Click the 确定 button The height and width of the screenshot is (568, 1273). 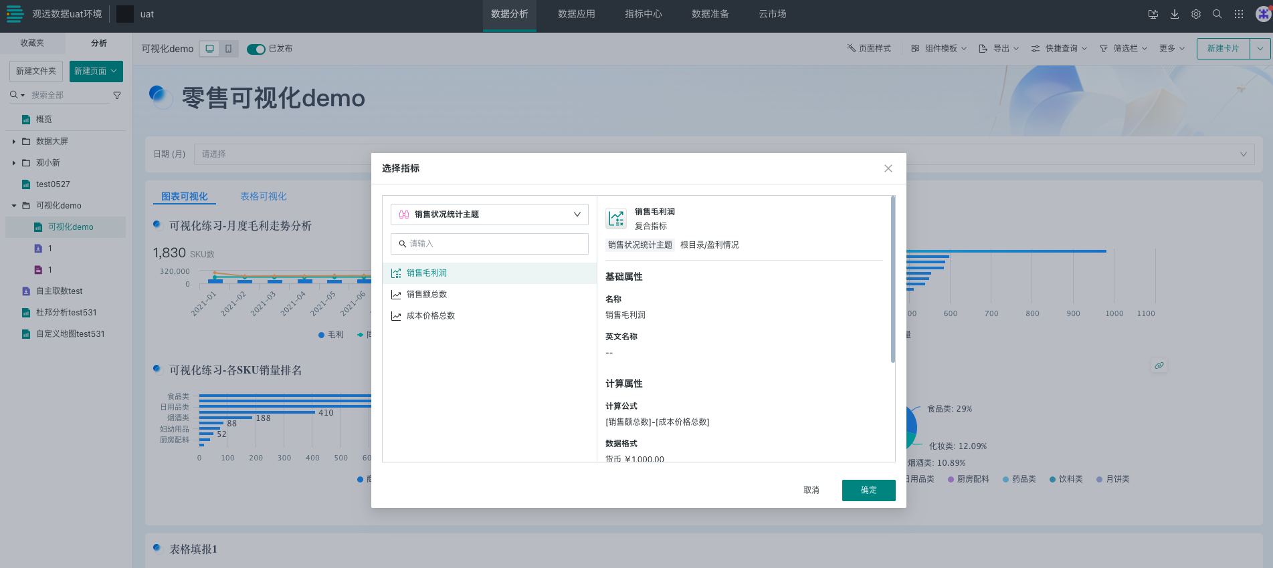pos(868,490)
